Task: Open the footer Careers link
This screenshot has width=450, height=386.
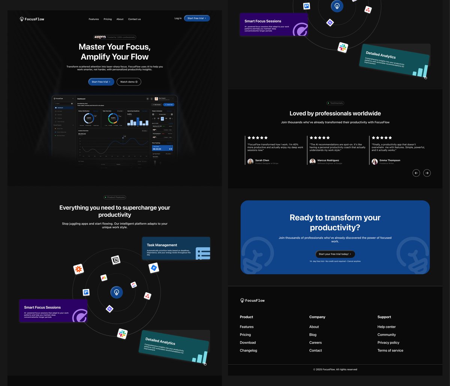Action: pyautogui.click(x=315, y=343)
